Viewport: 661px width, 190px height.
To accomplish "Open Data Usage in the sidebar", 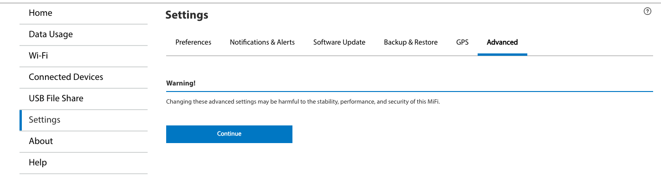I will (x=84, y=34).
